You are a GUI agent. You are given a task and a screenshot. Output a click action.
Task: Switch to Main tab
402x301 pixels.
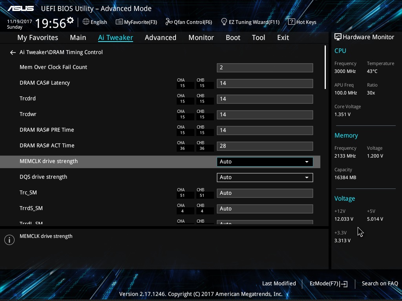click(x=78, y=38)
